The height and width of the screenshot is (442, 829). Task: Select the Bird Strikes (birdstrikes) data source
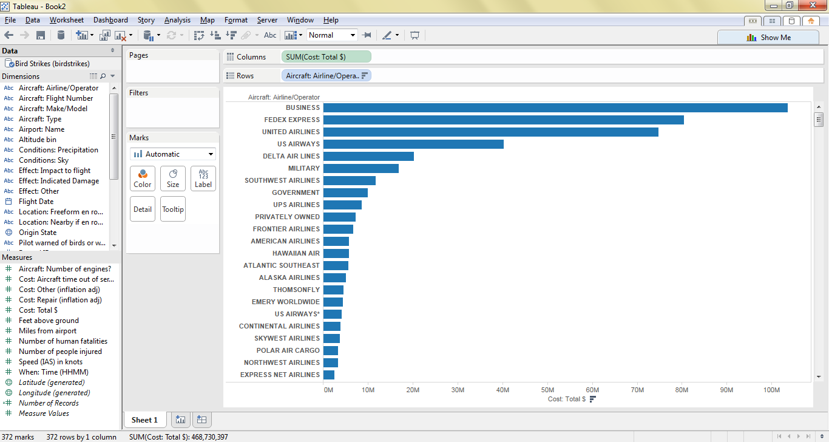point(48,63)
